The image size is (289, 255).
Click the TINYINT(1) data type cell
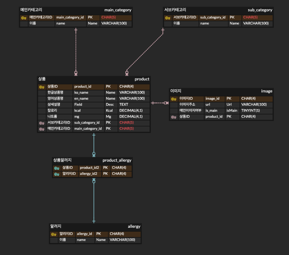point(257,111)
